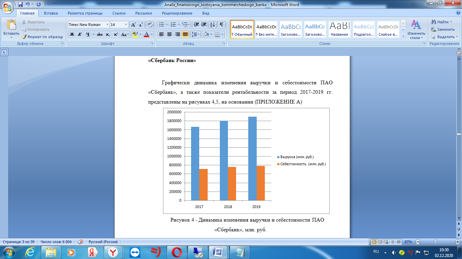Increase font size with grow font icon
This screenshot has height=259, width=462.
[133, 25]
